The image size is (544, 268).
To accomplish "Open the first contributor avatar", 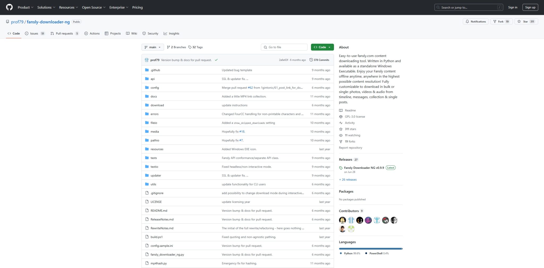I will click(342, 220).
